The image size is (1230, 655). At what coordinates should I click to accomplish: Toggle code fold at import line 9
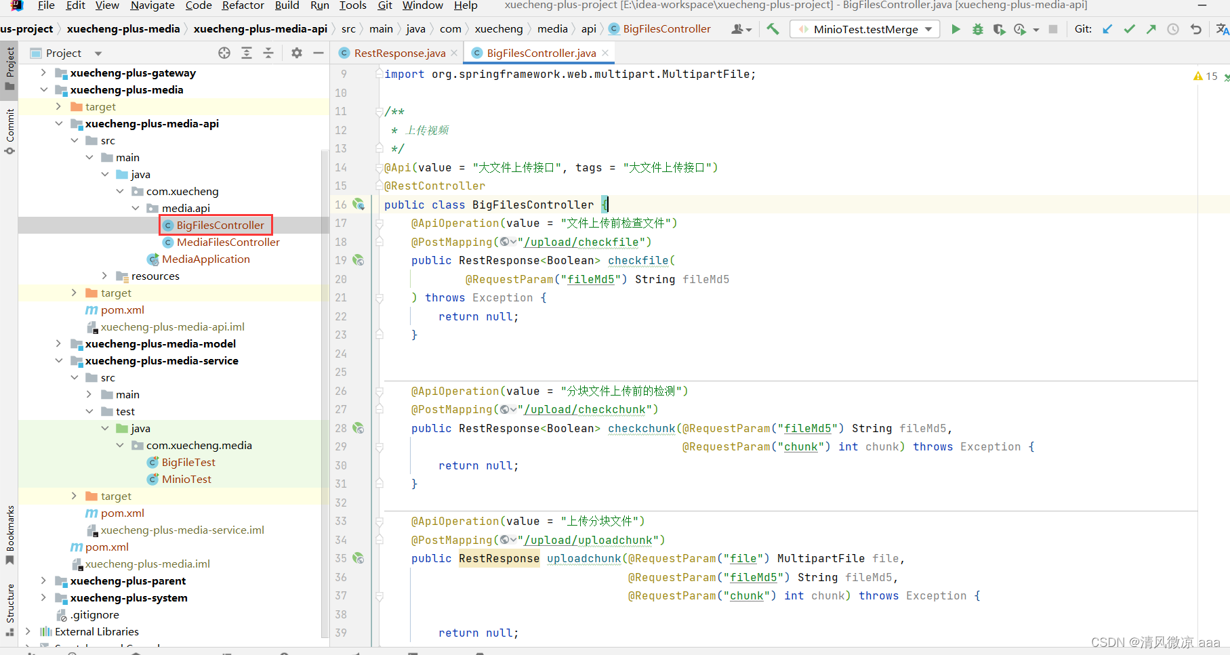[380, 75]
